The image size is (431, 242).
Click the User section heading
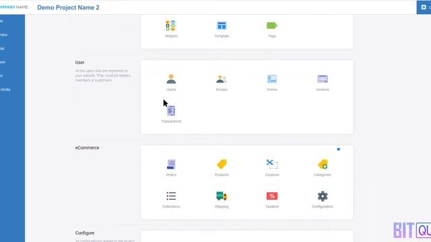click(x=79, y=63)
